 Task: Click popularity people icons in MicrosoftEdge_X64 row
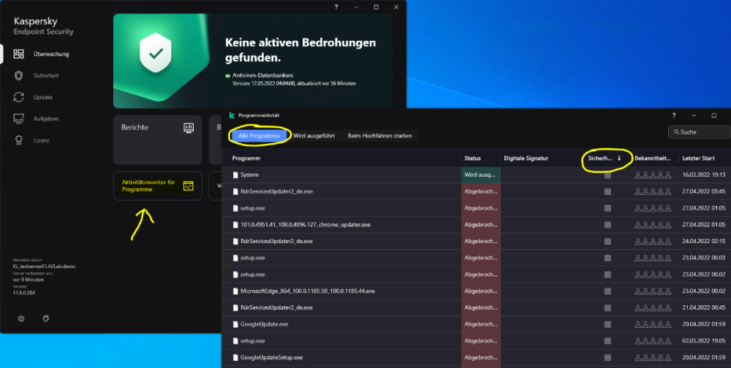pyautogui.click(x=653, y=291)
